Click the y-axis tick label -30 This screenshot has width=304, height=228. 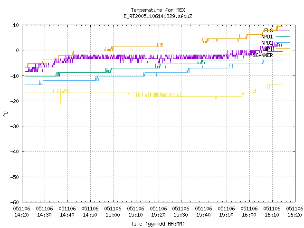tap(15, 126)
